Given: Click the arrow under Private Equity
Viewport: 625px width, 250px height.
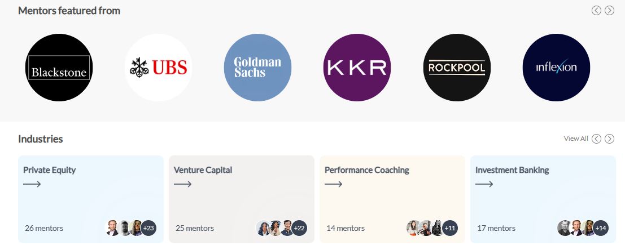Looking at the screenshot, I should (x=32, y=184).
